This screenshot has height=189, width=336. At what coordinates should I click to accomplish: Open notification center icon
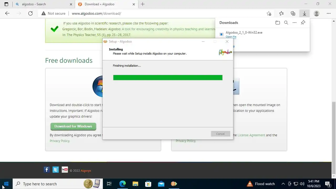click(x=328, y=184)
